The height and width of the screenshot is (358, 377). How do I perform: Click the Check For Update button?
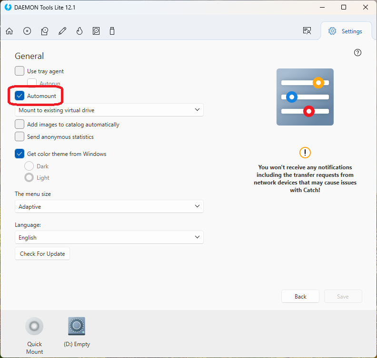42,254
